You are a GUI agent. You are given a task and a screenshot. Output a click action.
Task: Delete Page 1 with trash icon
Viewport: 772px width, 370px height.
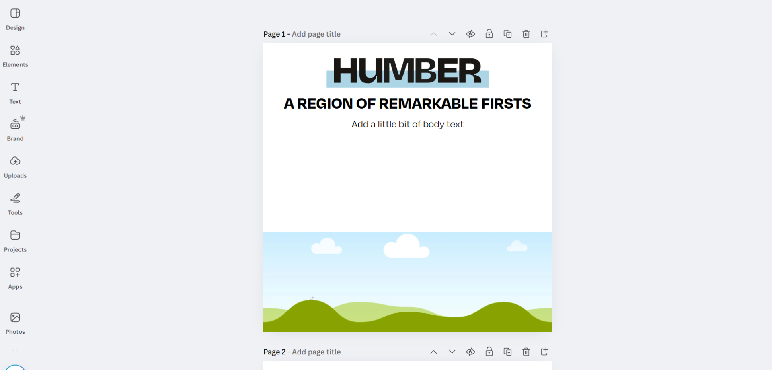[x=526, y=34]
